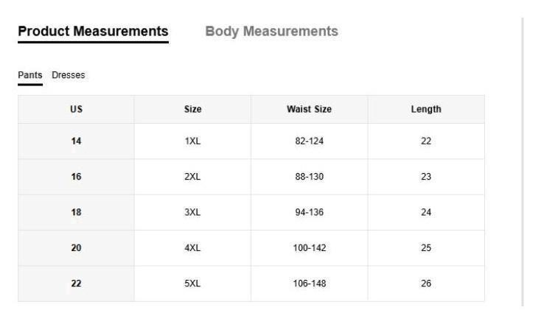Select the Pants sub-tab
The image size is (541, 324).
coord(30,75)
